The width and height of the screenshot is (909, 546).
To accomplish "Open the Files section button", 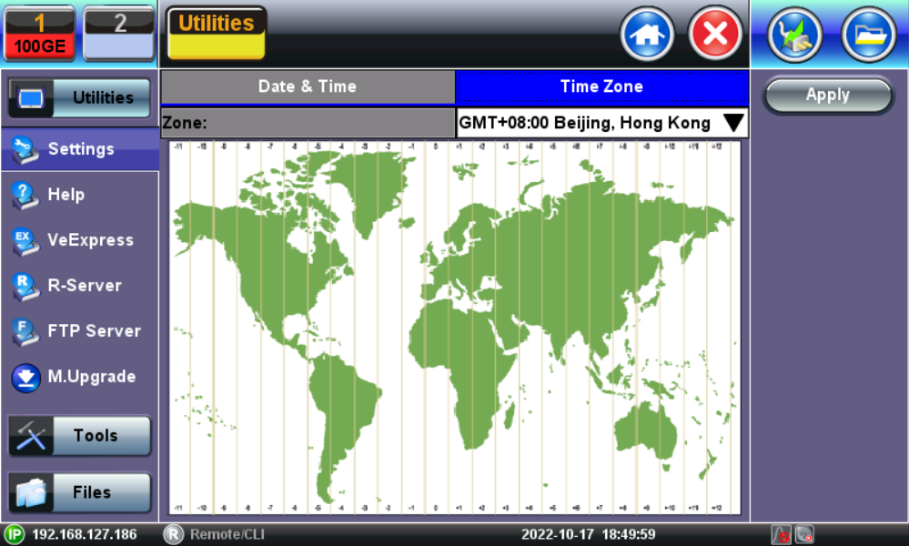I will [x=79, y=492].
